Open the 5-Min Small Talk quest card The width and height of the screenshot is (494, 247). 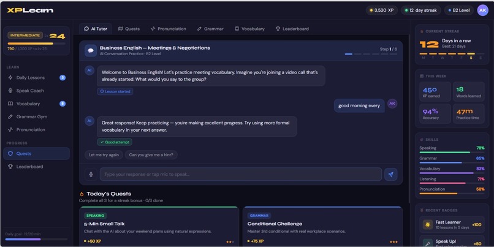(159, 227)
